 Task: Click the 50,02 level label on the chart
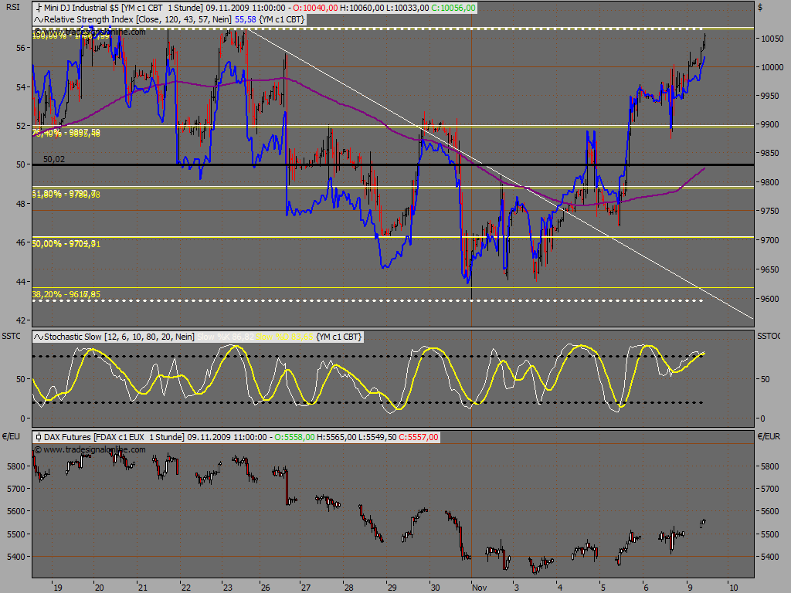click(54, 159)
